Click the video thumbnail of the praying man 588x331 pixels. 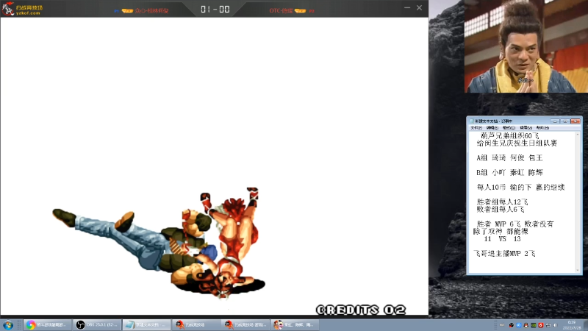coord(526,46)
